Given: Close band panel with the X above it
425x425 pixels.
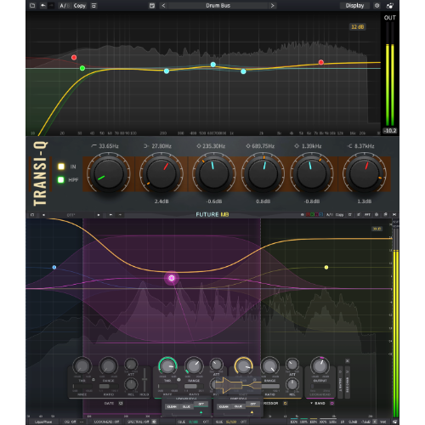Looking at the screenshot, I should (348, 361).
